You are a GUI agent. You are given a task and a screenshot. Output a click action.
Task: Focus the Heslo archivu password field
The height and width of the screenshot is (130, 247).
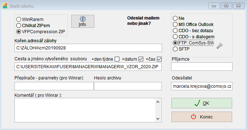coord(128,86)
